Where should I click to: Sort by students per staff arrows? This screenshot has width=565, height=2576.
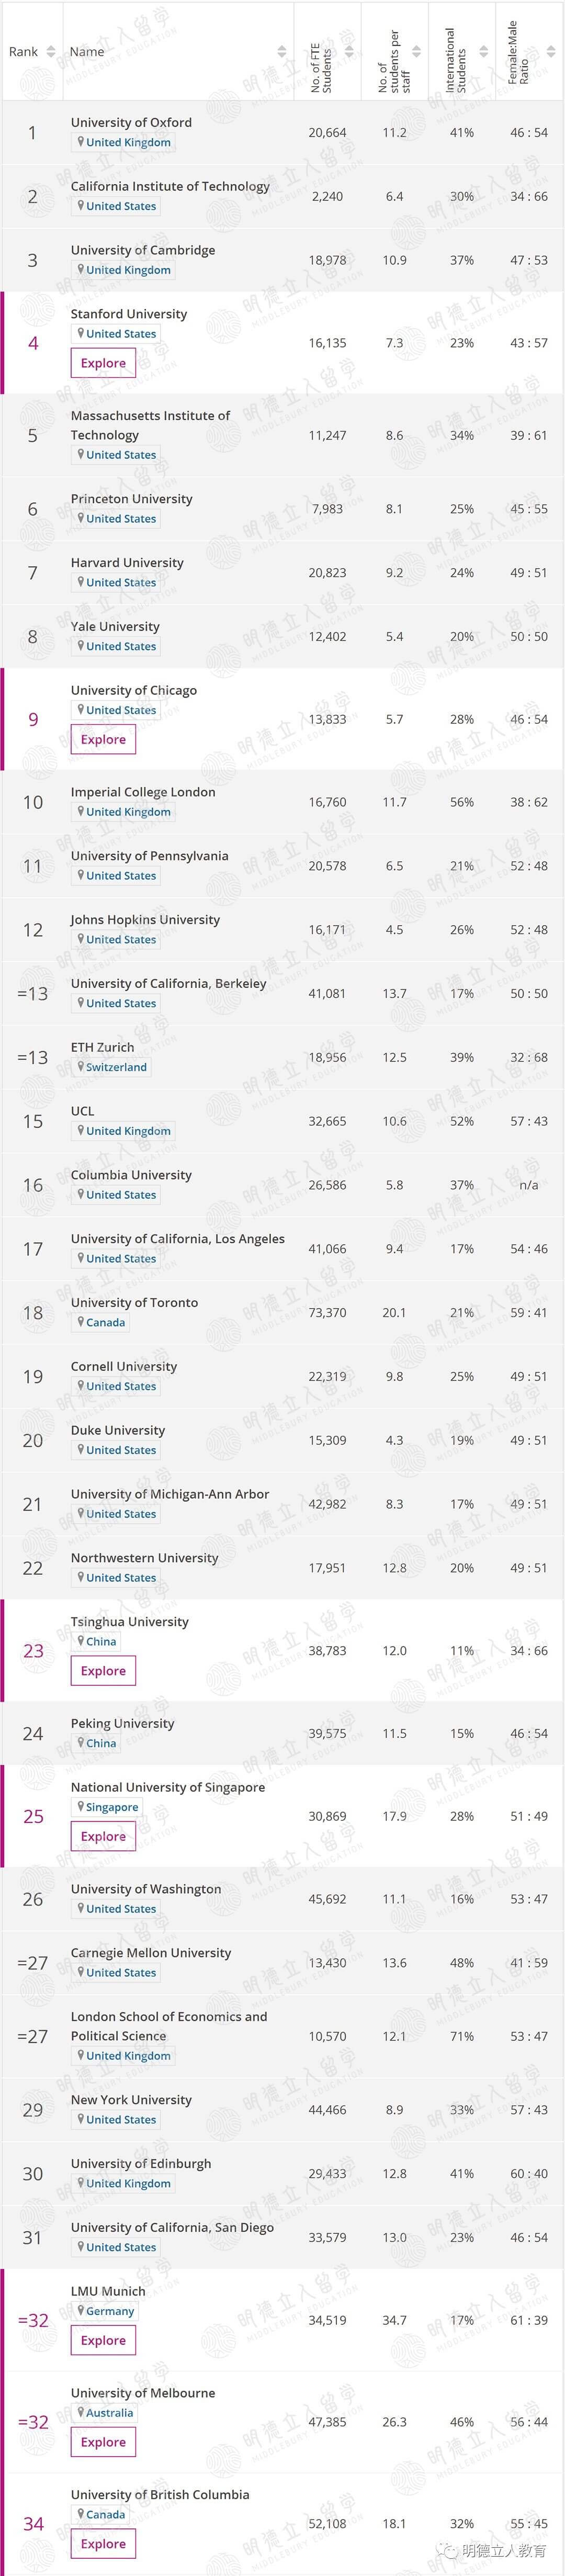417,52
